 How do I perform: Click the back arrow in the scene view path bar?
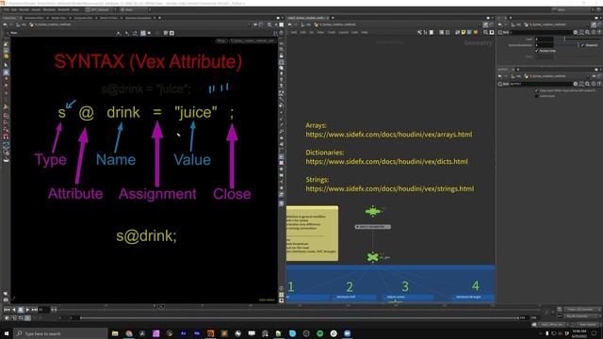[x=5, y=24]
